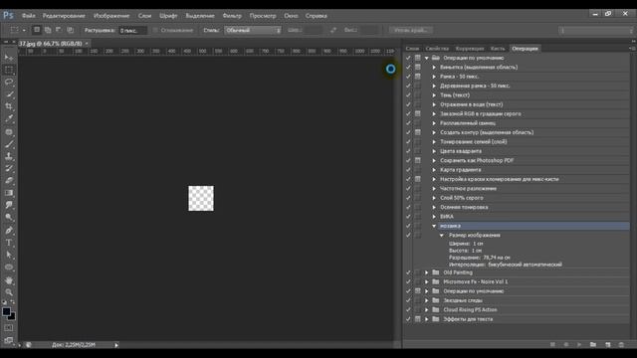
Task: Begin recording in Actions panel
Action: pyautogui.click(x=566, y=345)
